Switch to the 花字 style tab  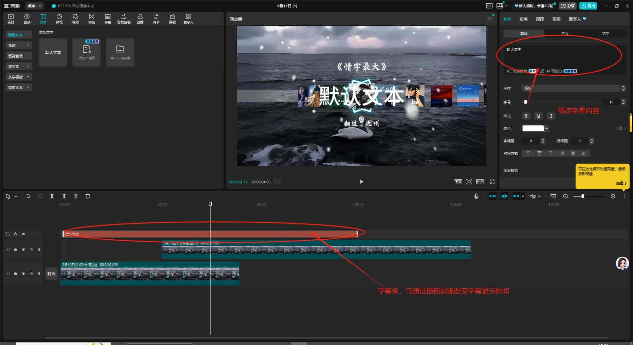[x=605, y=34]
